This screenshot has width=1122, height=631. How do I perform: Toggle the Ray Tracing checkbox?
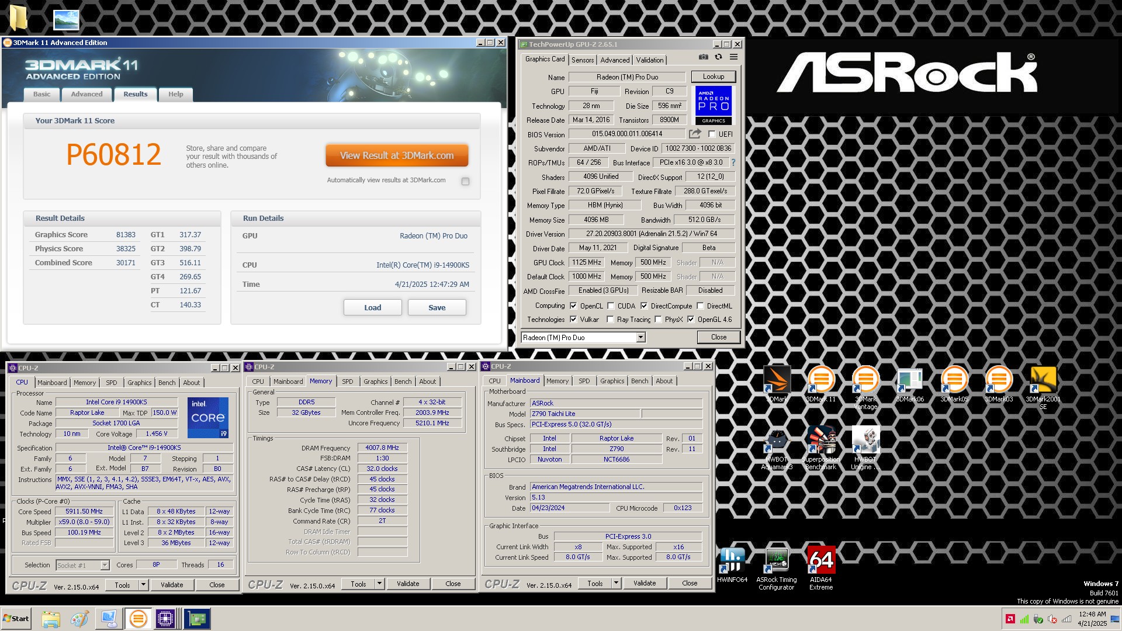610,319
